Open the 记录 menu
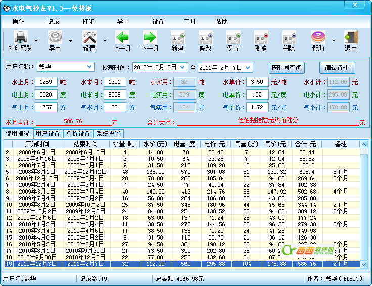The image size is (372, 286). click(x=53, y=22)
